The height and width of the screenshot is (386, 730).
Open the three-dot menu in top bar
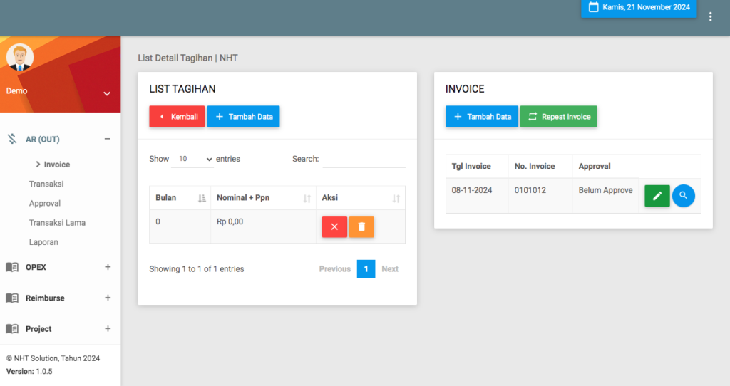710,16
